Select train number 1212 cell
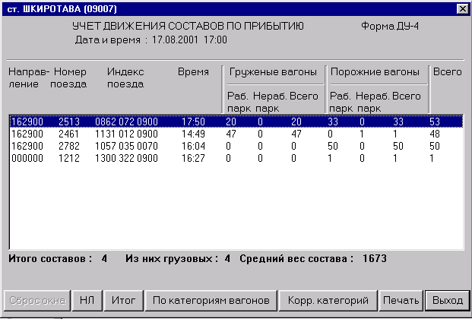Screen dimensions: 472x319 [69, 158]
